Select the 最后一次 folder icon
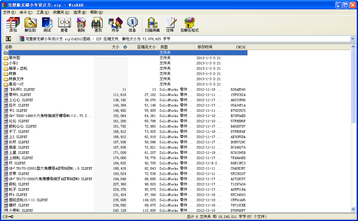358x221 pixels. (x=6, y=84)
